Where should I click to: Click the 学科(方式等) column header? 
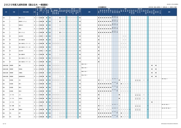click(26, 12)
